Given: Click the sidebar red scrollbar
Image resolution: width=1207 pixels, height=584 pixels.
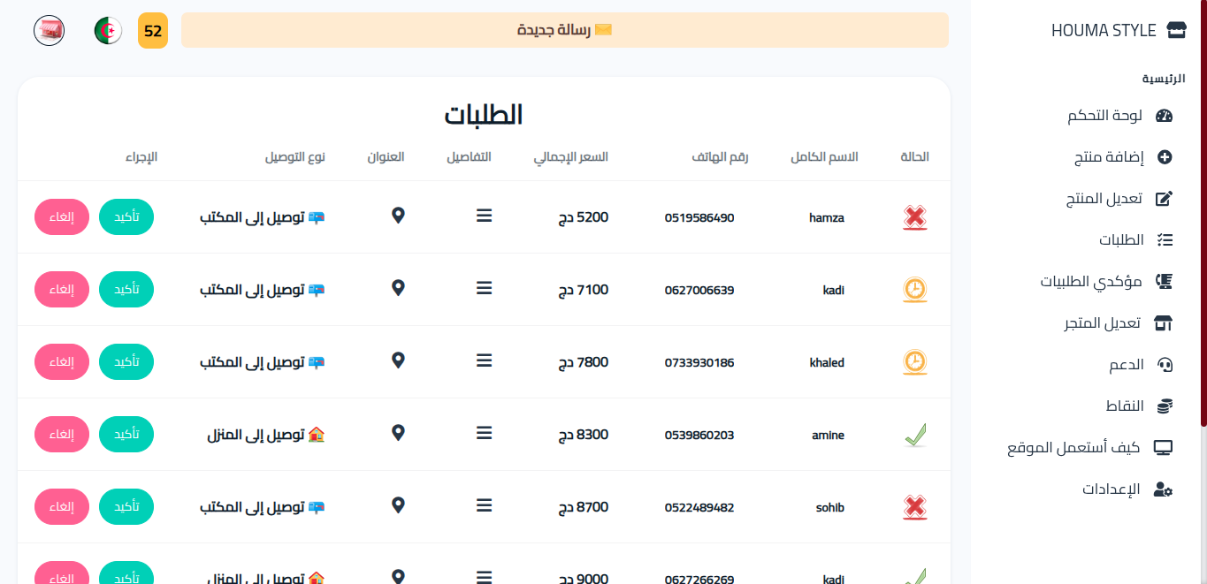Looking at the screenshot, I should [1203, 212].
